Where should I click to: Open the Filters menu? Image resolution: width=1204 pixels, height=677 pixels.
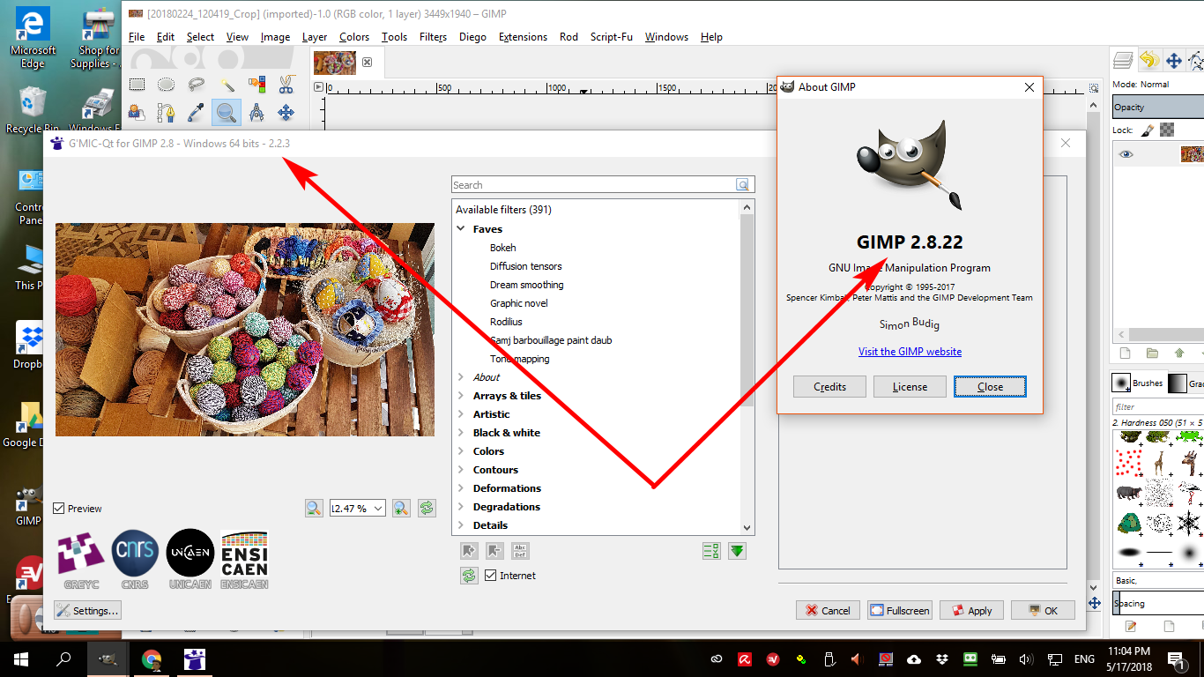pyautogui.click(x=433, y=37)
